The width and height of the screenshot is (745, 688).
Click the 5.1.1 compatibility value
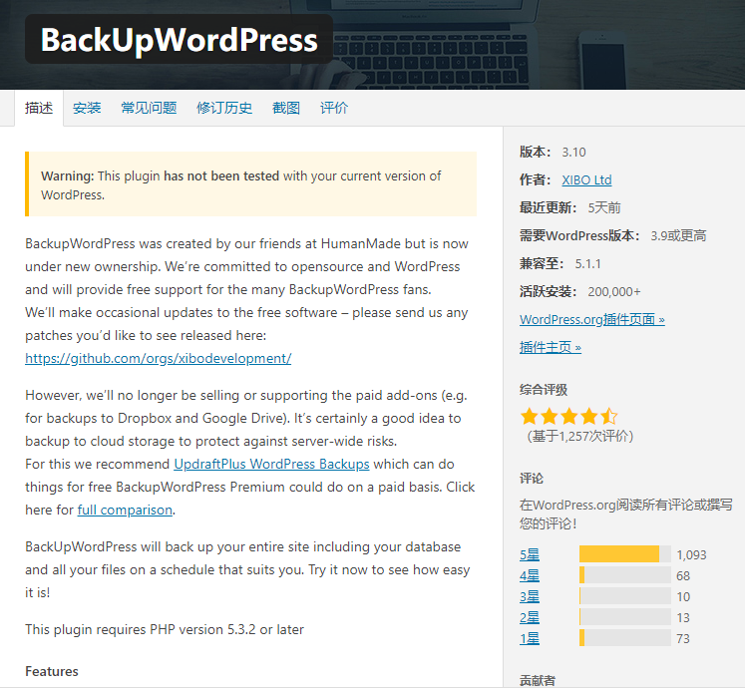pyautogui.click(x=587, y=264)
